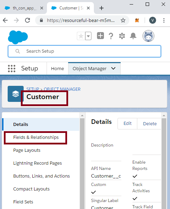The width and height of the screenshot is (170, 209).
Task: Open Lightning Record Pages in the sidebar
Action: 38,163
